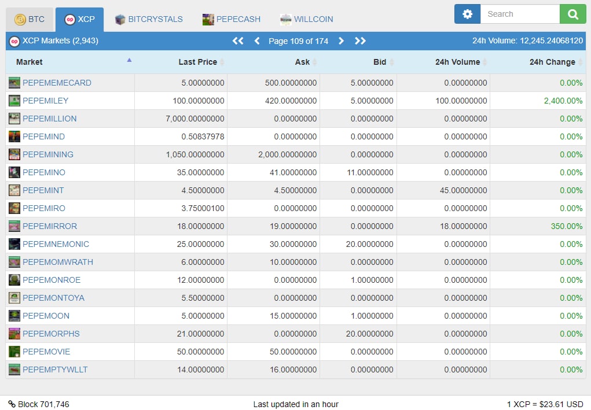This screenshot has width=591, height=410.
Task: Open the PEPEMINING market link
Action: pyautogui.click(x=48, y=154)
